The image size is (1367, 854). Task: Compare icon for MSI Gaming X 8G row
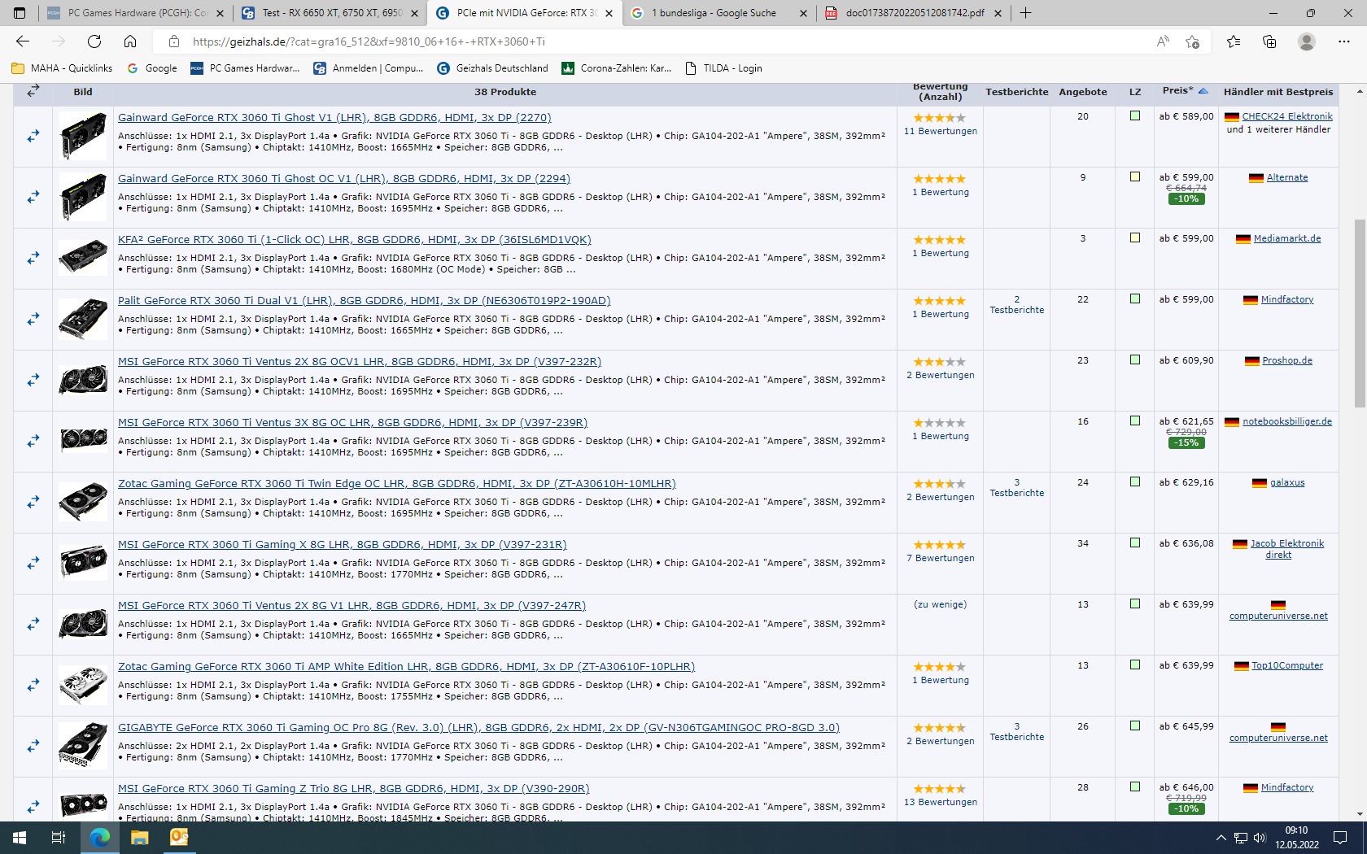(x=33, y=563)
